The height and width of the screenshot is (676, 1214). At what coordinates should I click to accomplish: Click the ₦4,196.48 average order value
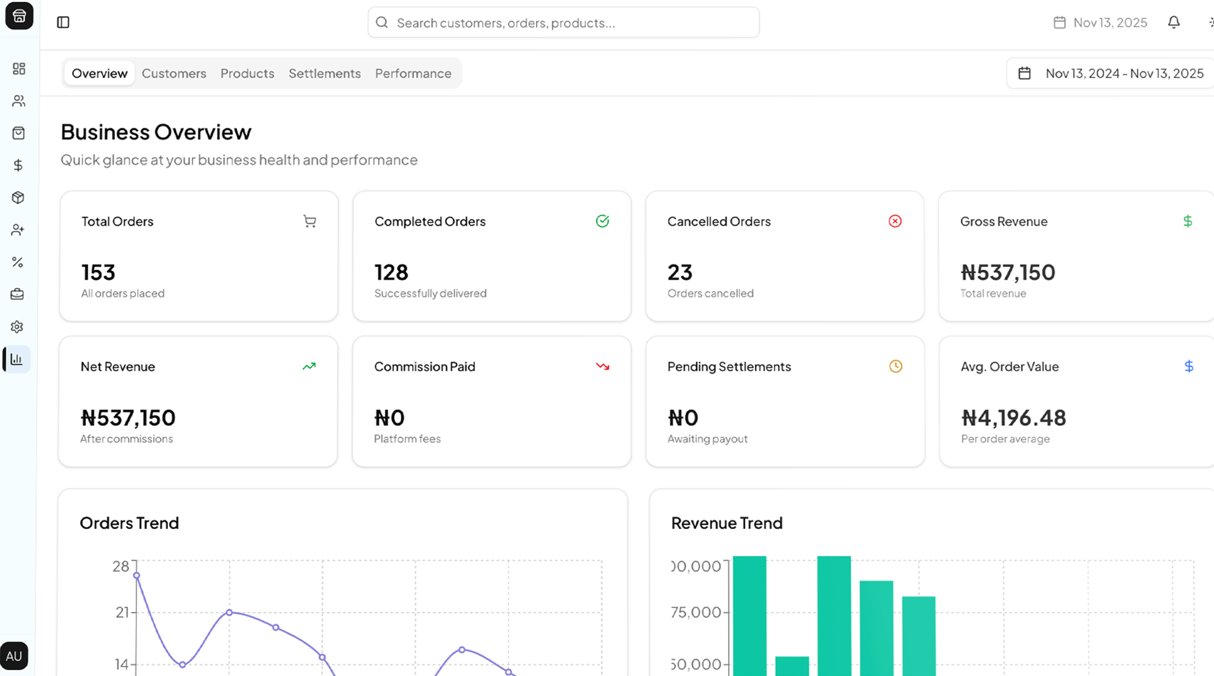(x=1014, y=418)
